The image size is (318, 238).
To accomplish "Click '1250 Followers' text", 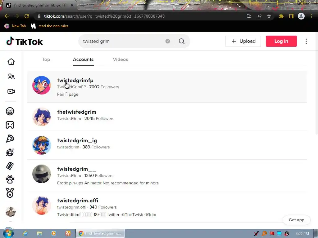I will pyautogui.click(x=99, y=175).
